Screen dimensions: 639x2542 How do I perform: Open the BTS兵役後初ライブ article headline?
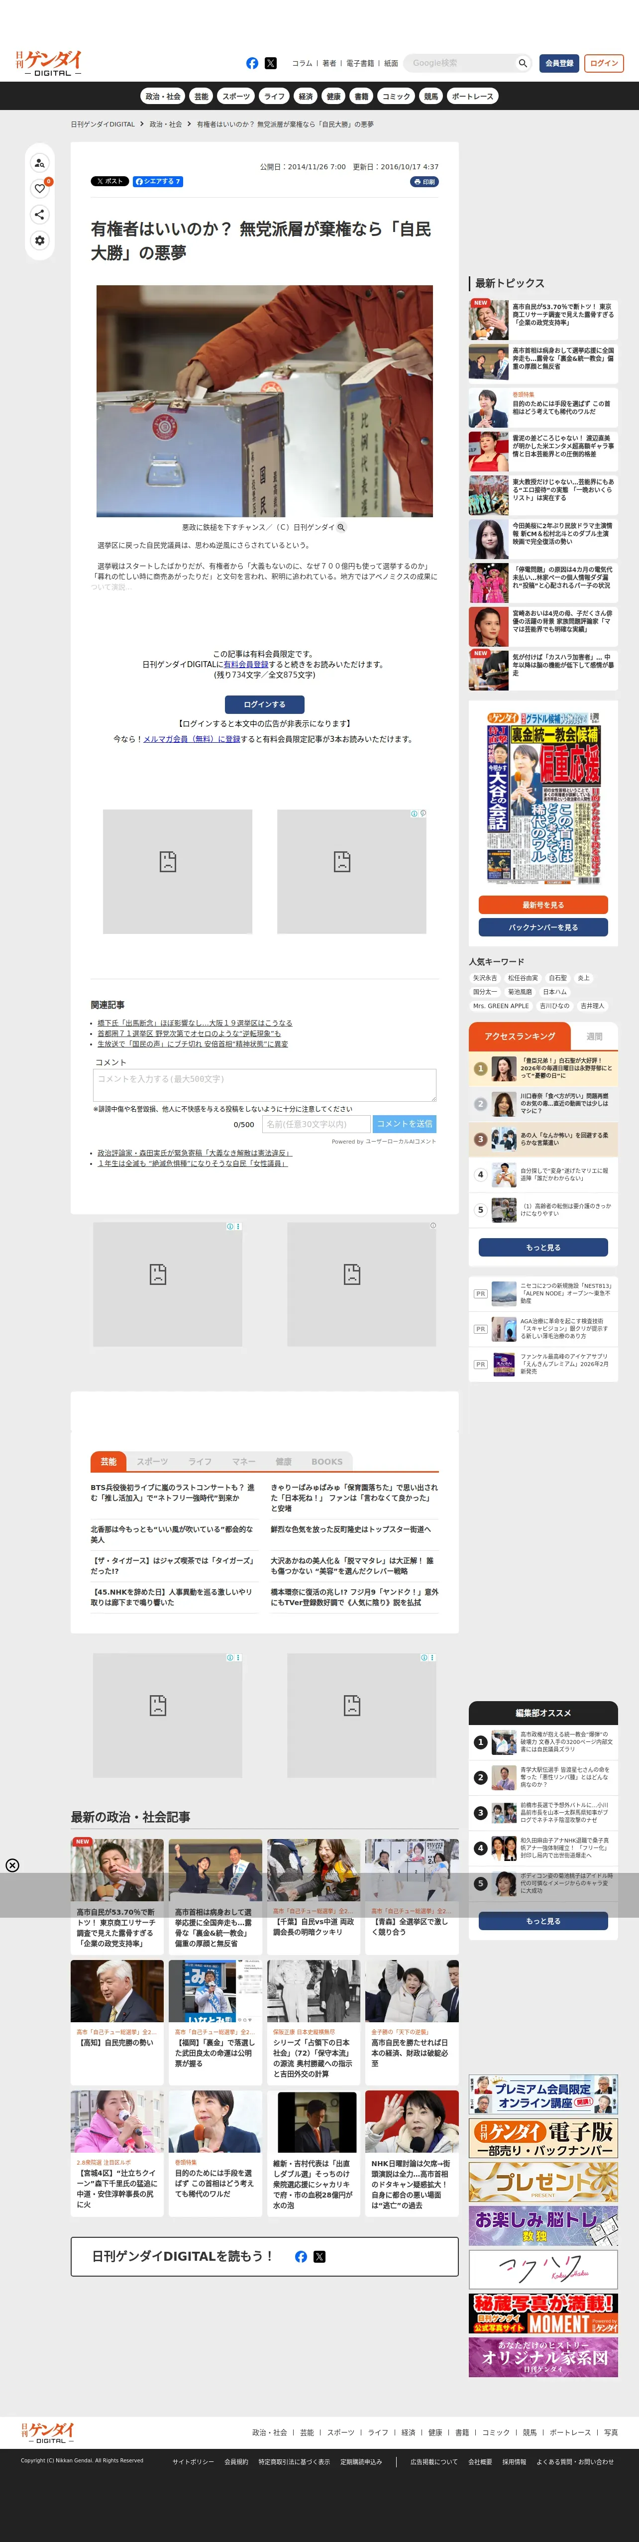click(173, 1492)
